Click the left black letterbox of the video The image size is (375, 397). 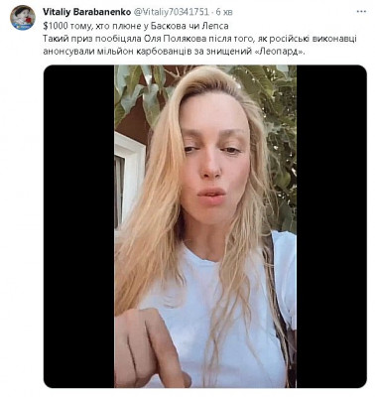coord(79,226)
